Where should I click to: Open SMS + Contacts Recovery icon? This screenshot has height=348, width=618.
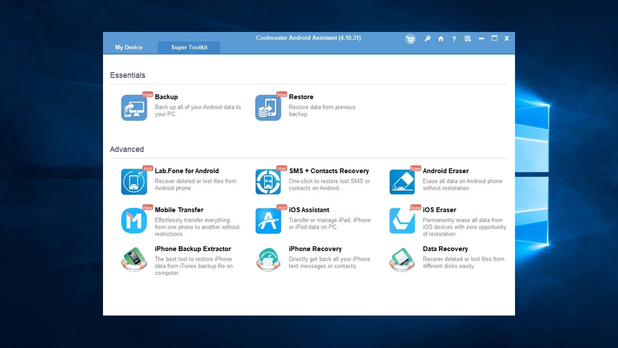pos(268,182)
